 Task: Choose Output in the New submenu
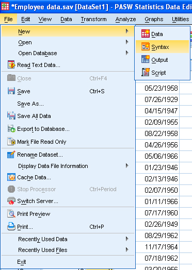[163, 60]
